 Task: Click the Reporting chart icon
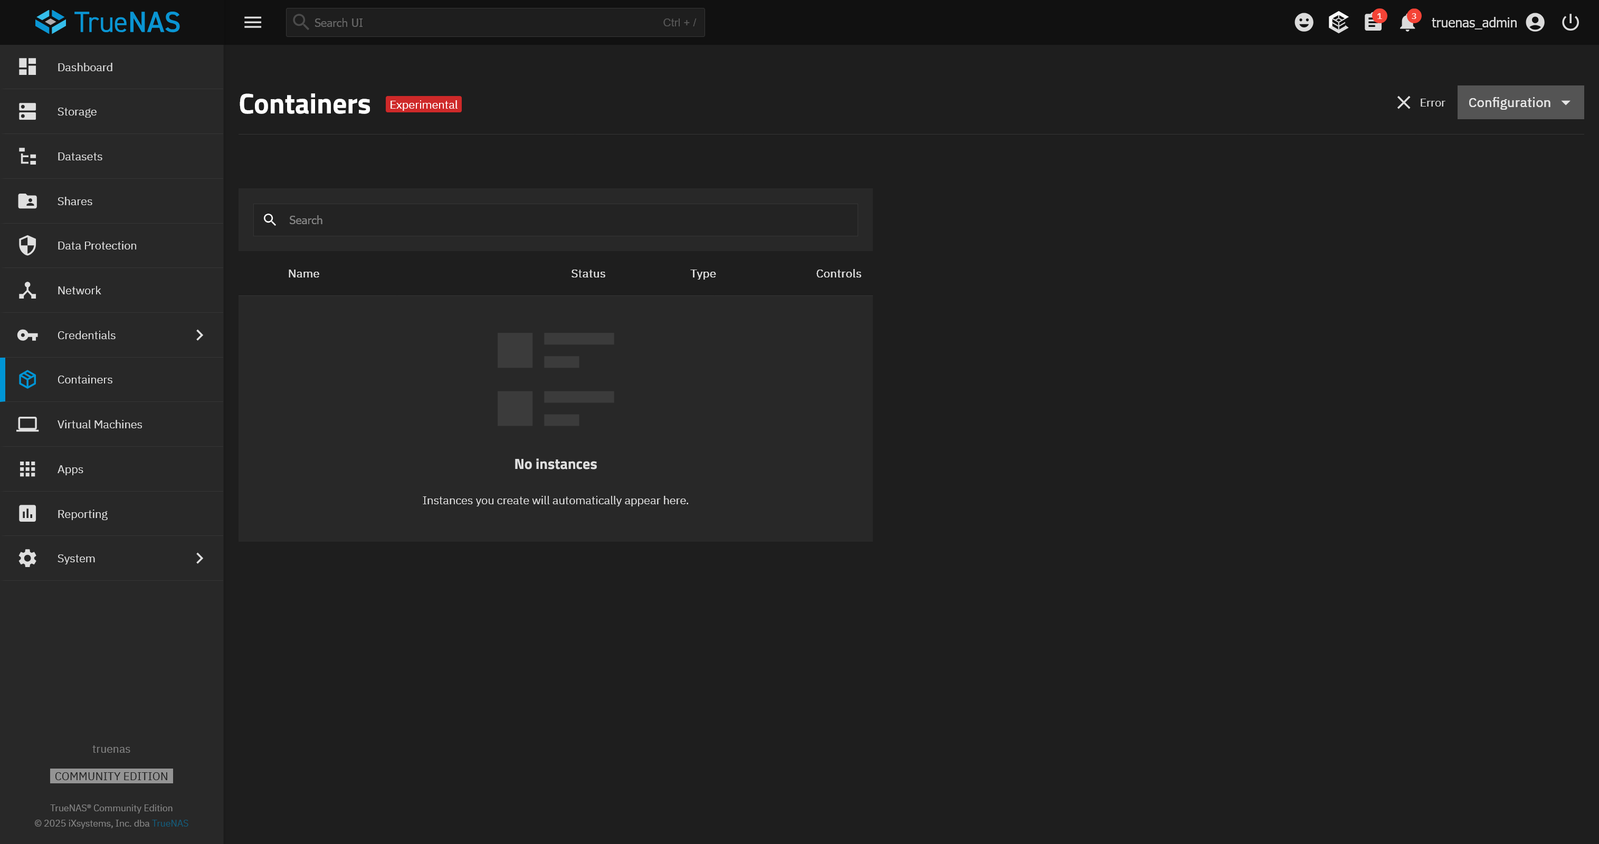coord(27,514)
